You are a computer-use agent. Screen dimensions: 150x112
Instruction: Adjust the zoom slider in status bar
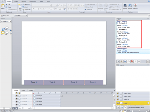pos(139,111)
